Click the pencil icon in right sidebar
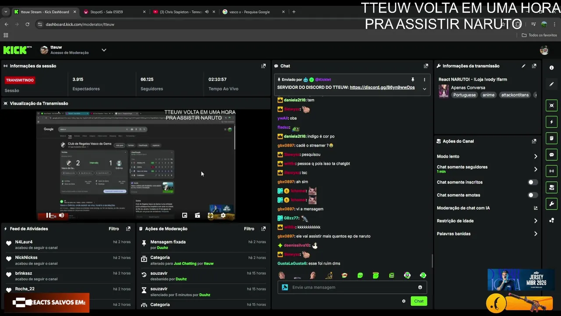The width and height of the screenshot is (561, 316). coord(551,84)
